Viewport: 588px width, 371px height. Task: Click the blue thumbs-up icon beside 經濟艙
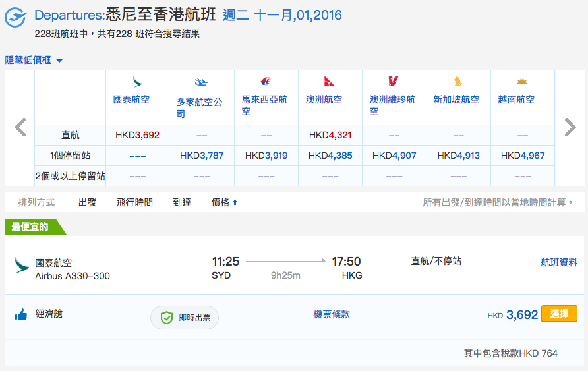click(x=21, y=314)
